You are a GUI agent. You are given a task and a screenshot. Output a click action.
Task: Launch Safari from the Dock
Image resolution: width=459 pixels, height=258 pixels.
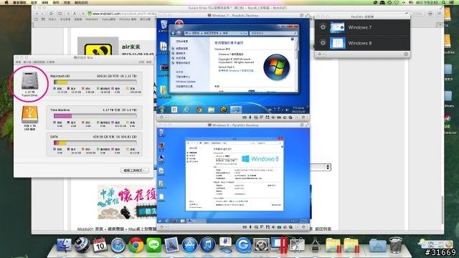(118, 245)
